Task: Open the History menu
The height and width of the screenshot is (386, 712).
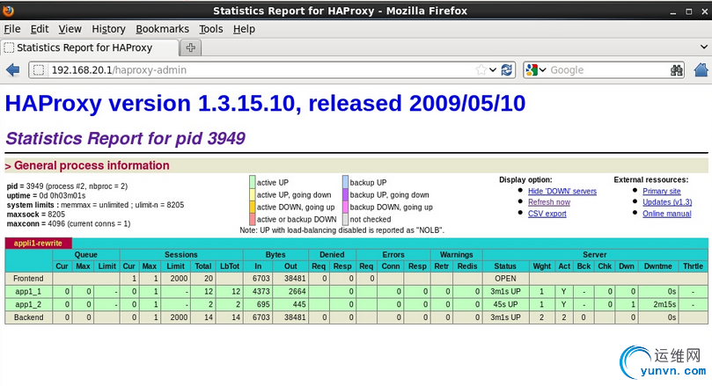Action: coord(108,29)
